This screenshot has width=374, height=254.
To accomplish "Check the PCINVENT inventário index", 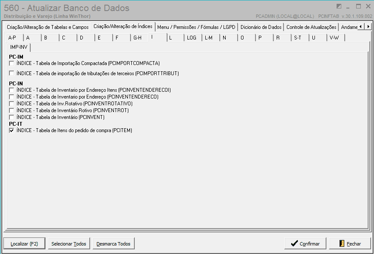I will 11,117.
